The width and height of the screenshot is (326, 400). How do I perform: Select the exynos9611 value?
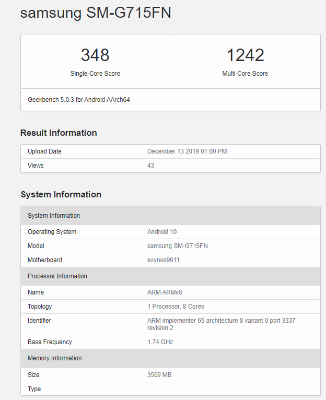163,260
